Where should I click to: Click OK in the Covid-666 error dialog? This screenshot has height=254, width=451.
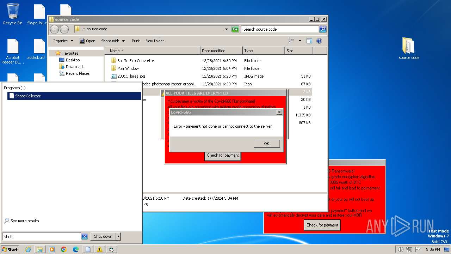point(267,144)
